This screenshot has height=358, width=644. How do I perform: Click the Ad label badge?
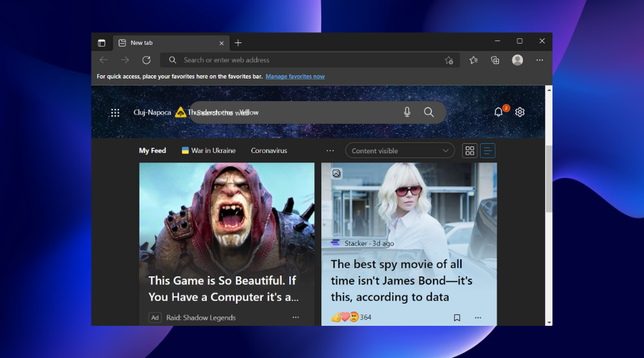(x=155, y=318)
